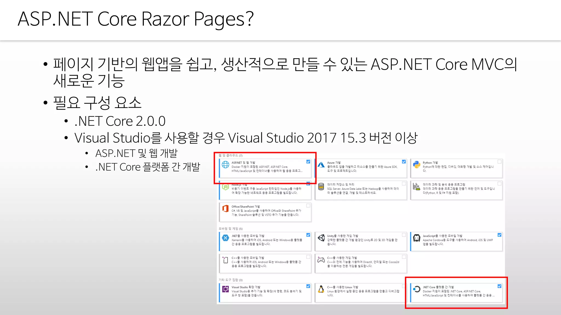The height and width of the screenshot is (315, 561).
Task: Click the Node.js development workload card
Action: [x=265, y=191]
